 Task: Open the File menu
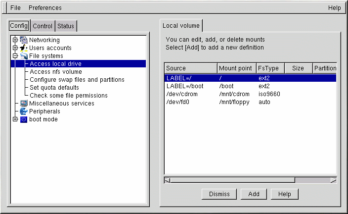coord(16,8)
